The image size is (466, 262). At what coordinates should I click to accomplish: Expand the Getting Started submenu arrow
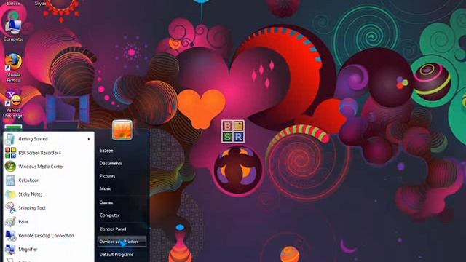[x=89, y=139]
